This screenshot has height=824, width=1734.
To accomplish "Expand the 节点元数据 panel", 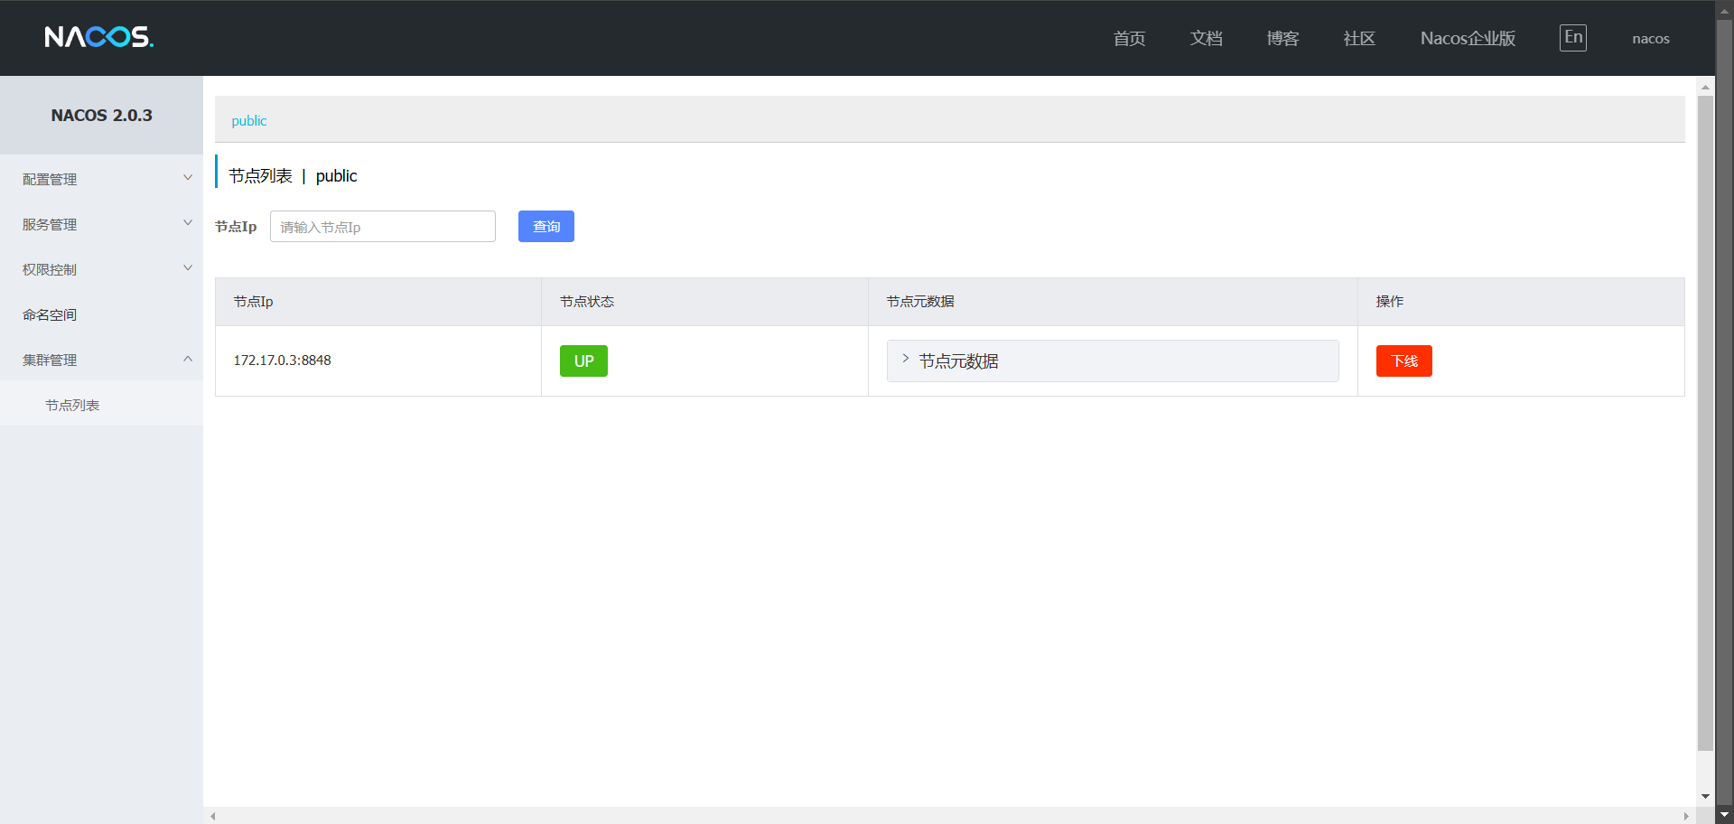I will click(x=1113, y=360).
